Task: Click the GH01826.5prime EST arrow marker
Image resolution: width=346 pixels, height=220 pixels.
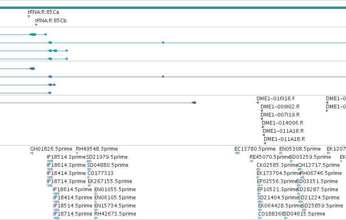Action: (32, 153)
